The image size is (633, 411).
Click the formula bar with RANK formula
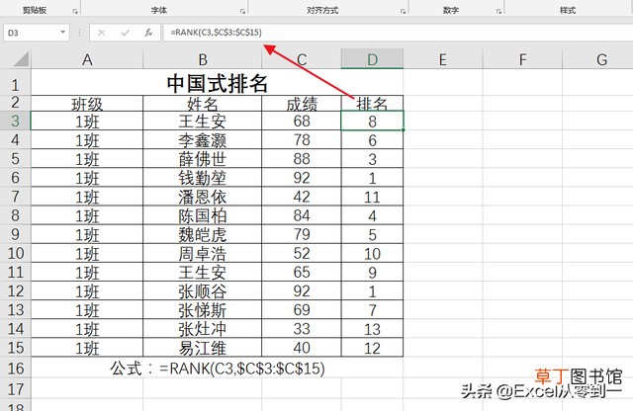click(398, 33)
